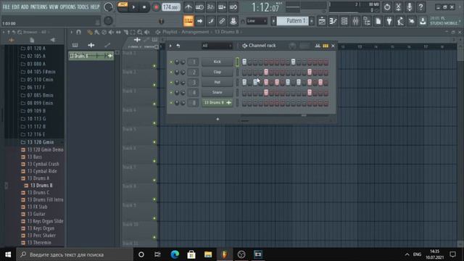Open the OPTIONS menu
The image size is (464, 261).
pos(67,7)
